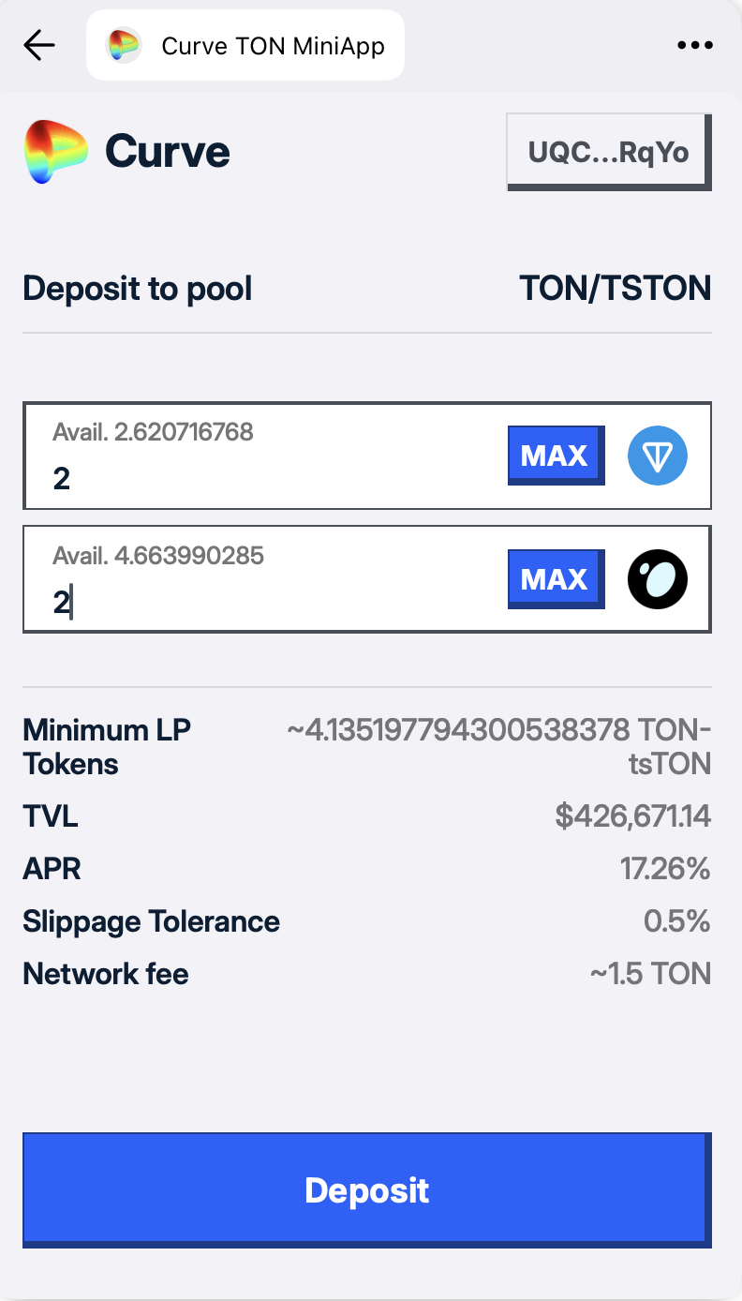Click the 17.26% APR value
The height and width of the screenshot is (1301, 742).
click(x=665, y=869)
